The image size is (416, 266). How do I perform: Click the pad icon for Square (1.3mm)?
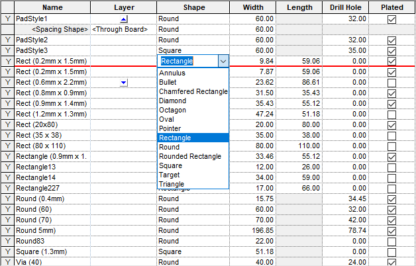click(x=7, y=251)
